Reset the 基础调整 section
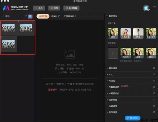158x122 pixels. pyautogui.click(x=154, y=68)
